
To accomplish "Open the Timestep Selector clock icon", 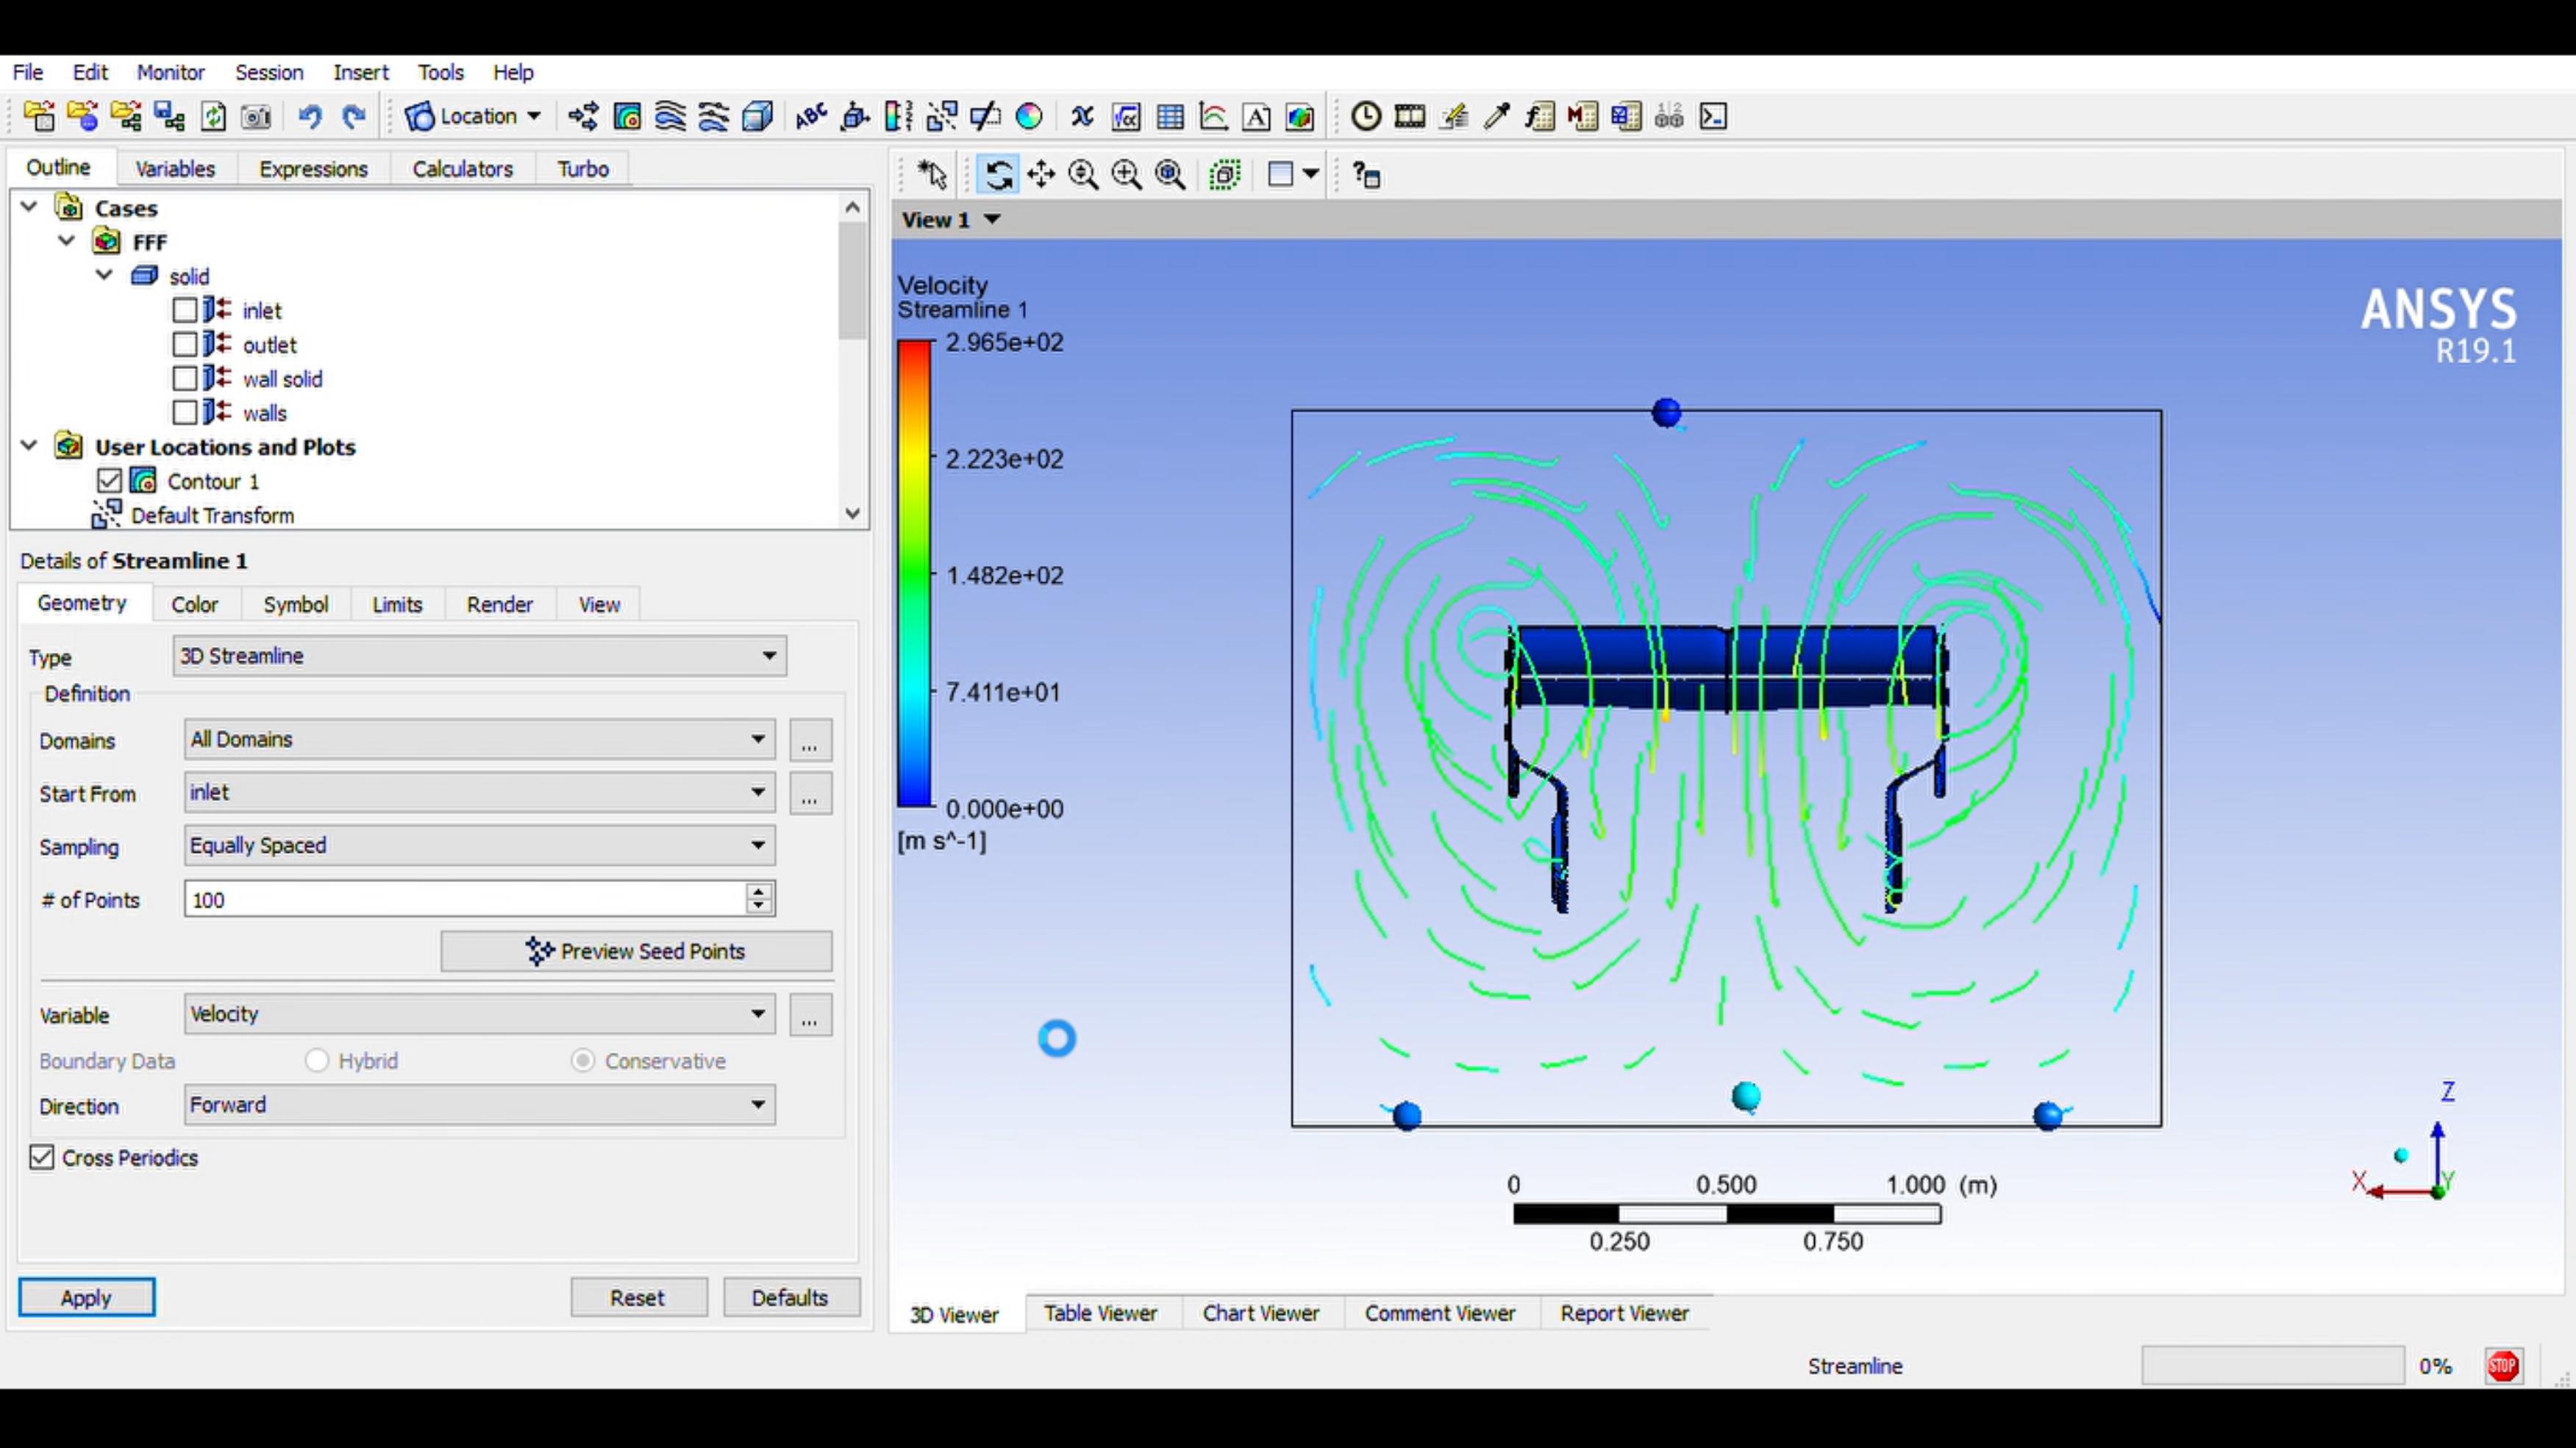I will [x=1365, y=117].
